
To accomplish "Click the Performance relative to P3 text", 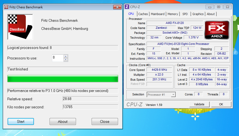I will click(63, 91).
